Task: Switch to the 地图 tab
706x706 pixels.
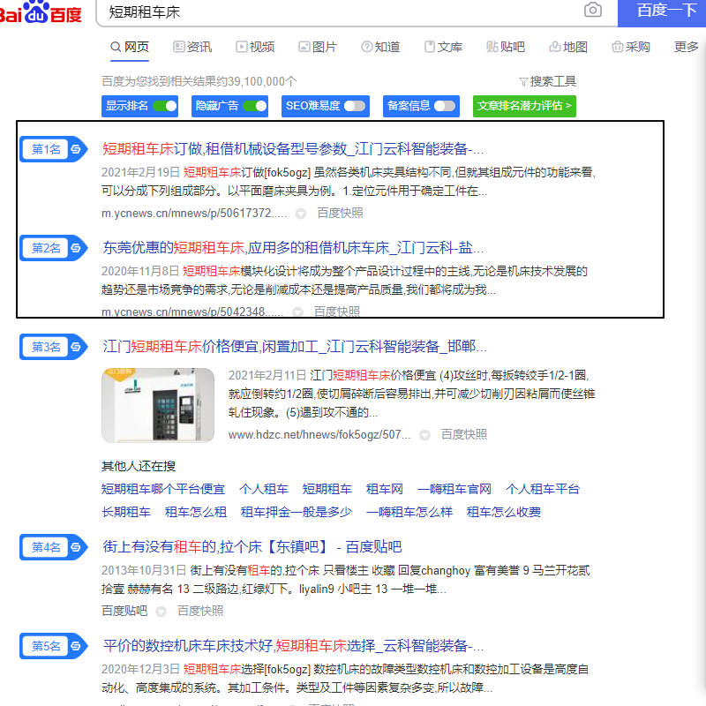Action: [568, 47]
